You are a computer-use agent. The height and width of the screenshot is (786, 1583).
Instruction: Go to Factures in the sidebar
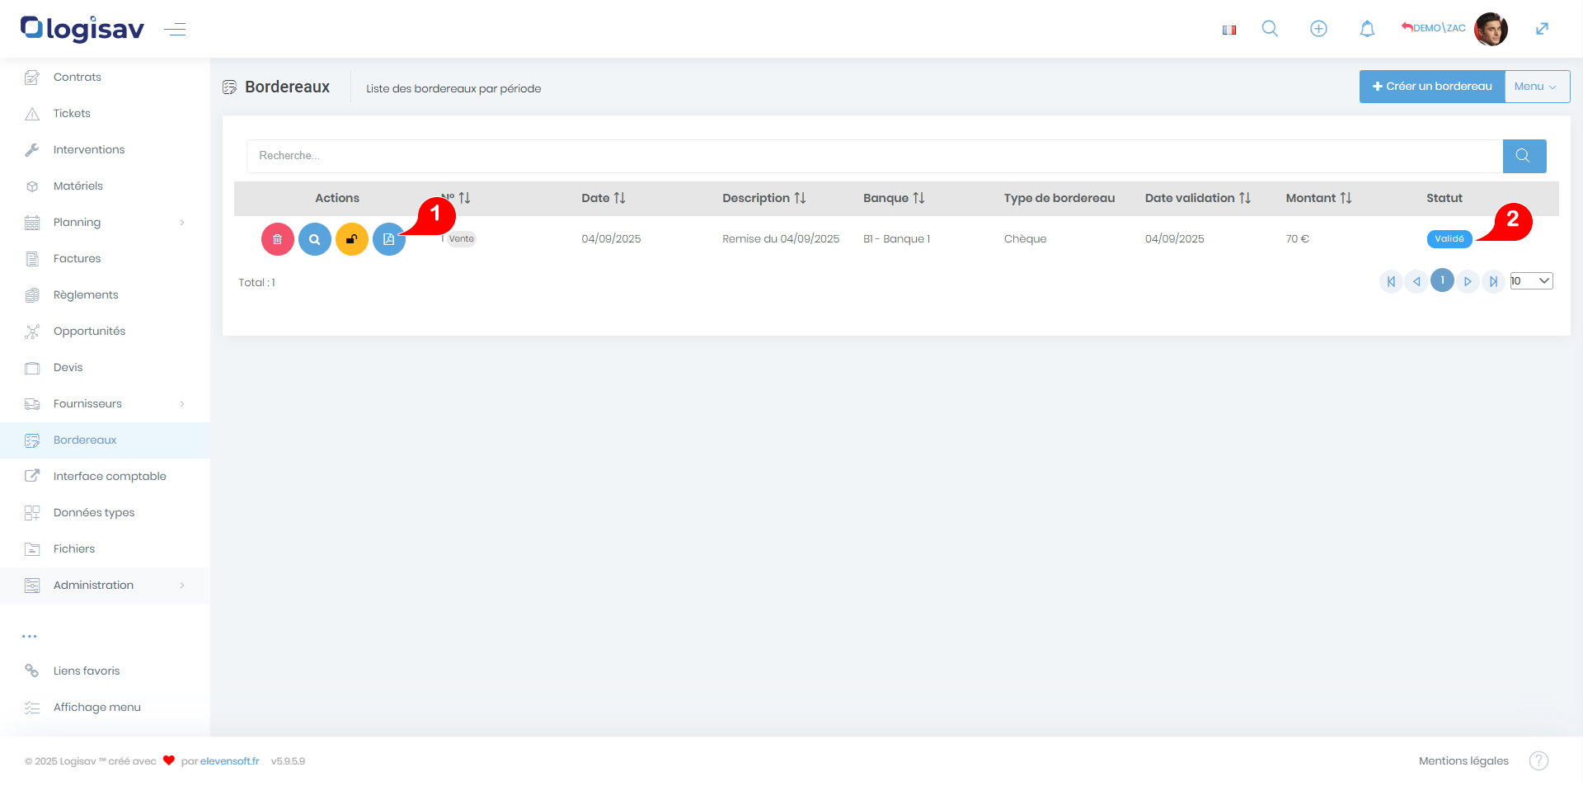point(78,258)
